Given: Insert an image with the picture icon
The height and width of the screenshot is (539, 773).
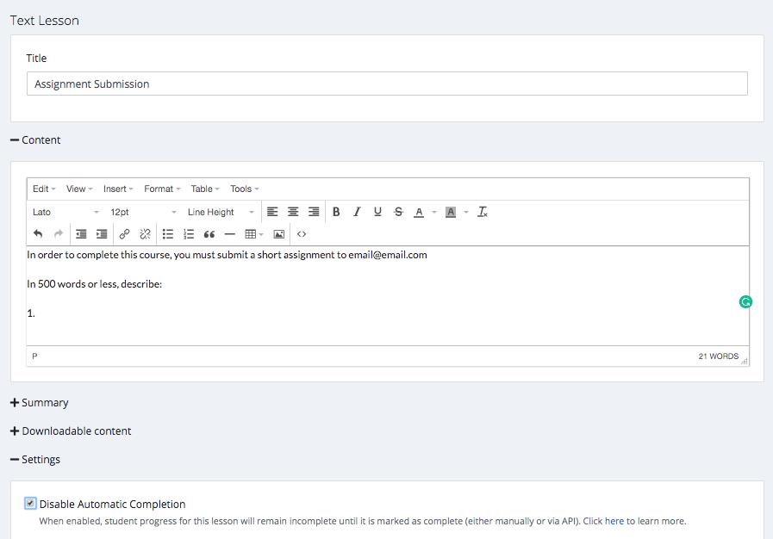Looking at the screenshot, I should tap(279, 234).
